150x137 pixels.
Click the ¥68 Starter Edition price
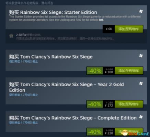tap(109, 29)
